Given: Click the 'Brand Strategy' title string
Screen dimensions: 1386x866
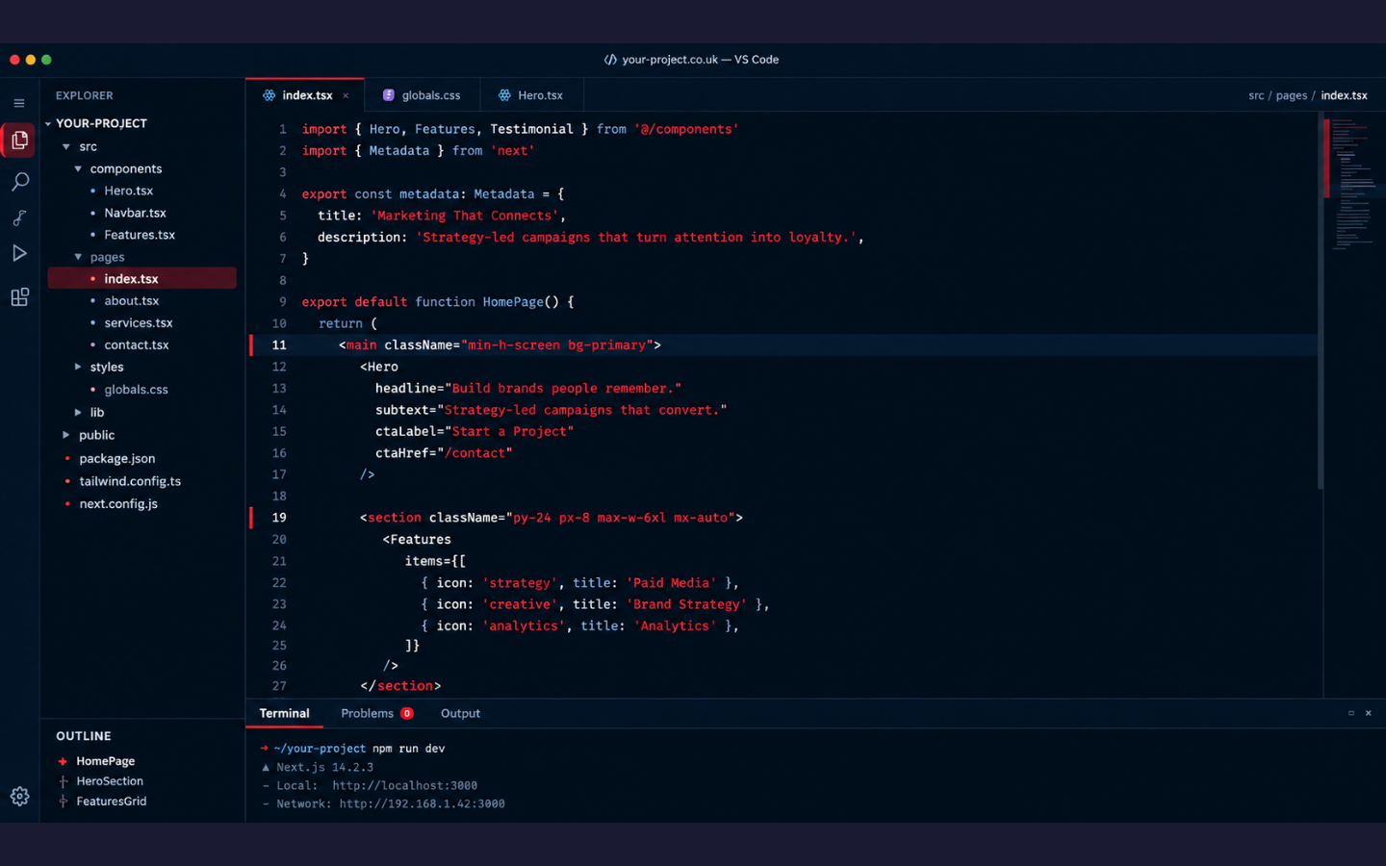Looking at the screenshot, I should click(x=686, y=604).
